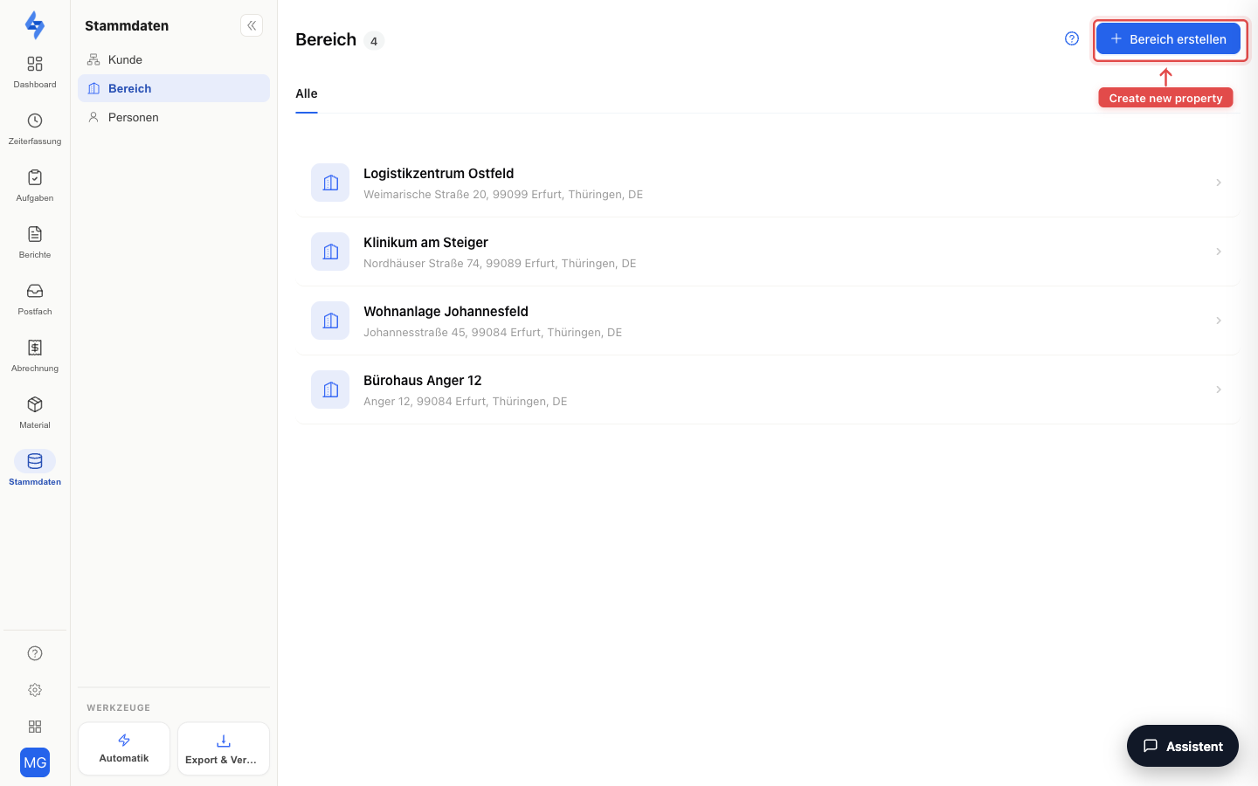Switch to the Alle tab
The image size is (1258, 786).
tap(307, 94)
